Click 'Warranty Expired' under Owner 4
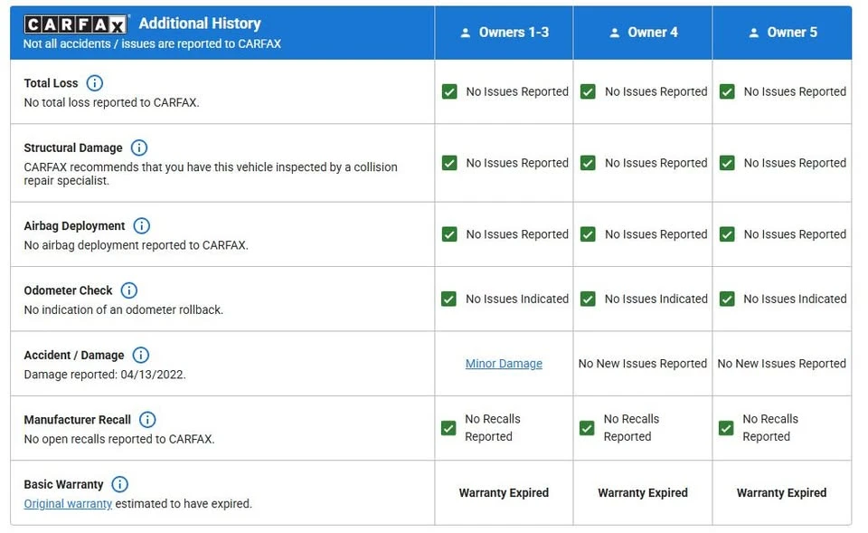The width and height of the screenshot is (868, 533). click(643, 493)
